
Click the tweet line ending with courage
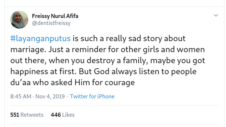tap(73, 83)
